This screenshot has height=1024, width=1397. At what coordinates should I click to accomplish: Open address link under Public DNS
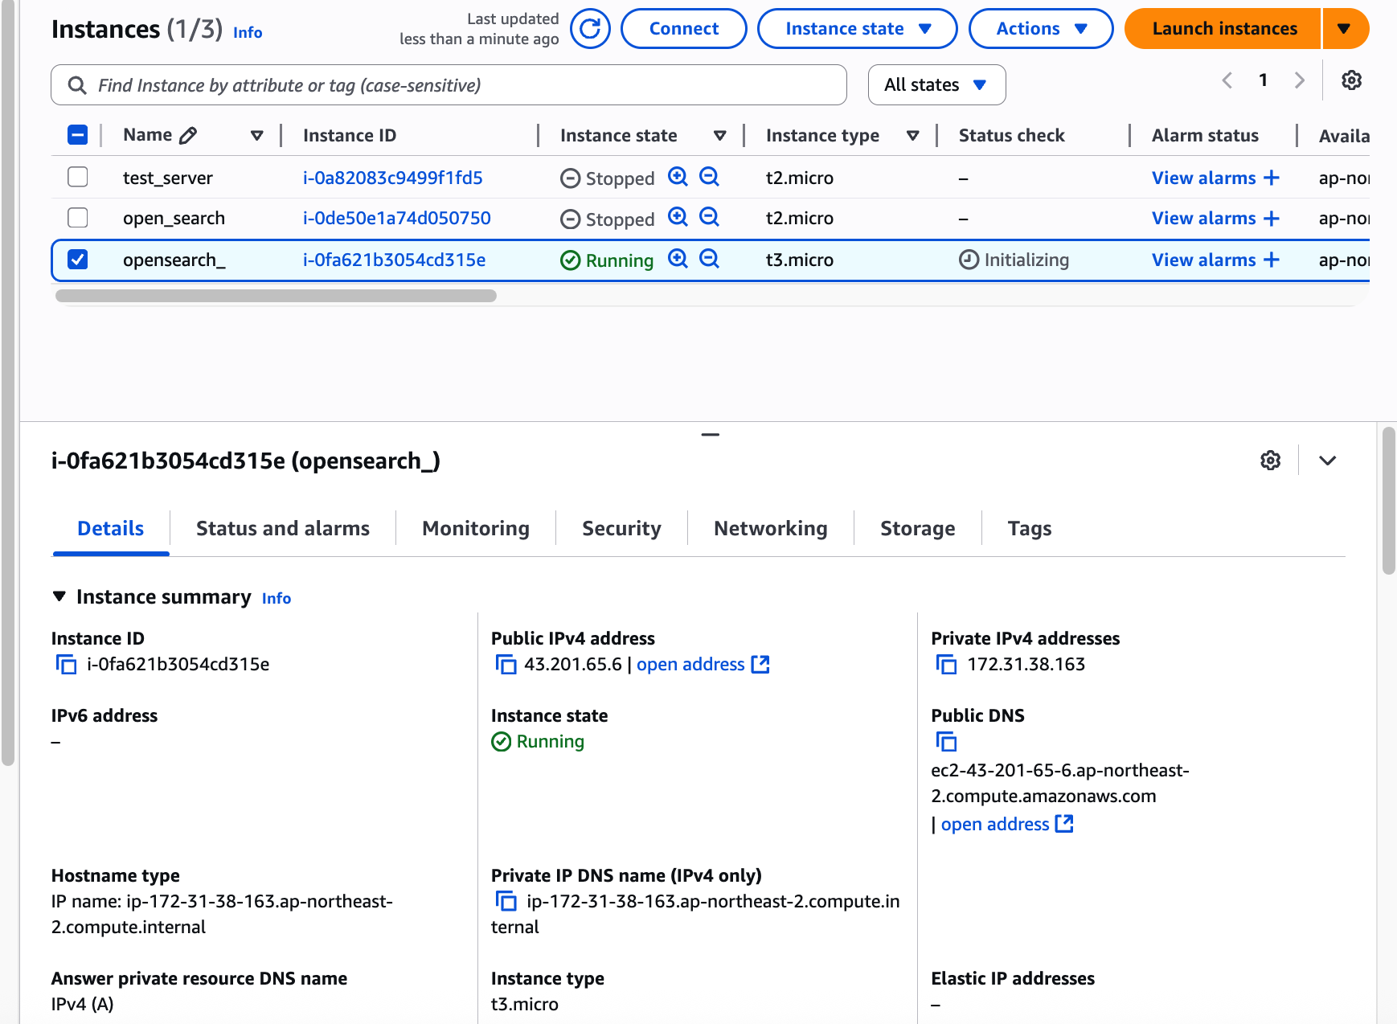(1007, 825)
